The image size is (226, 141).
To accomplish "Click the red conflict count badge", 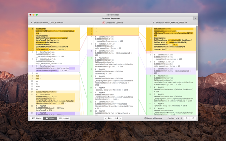I will coord(103,22).
